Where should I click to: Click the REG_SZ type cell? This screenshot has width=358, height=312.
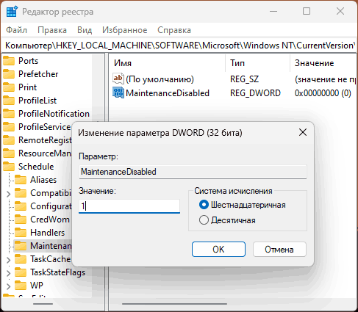244,79
